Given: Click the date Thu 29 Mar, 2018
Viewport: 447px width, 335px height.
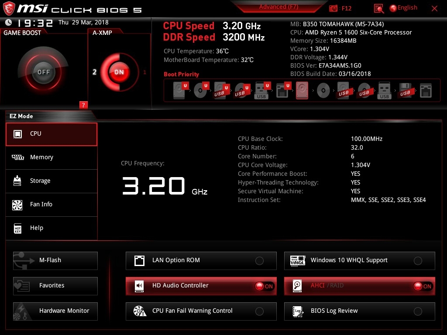Looking at the screenshot, I should point(83,22).
